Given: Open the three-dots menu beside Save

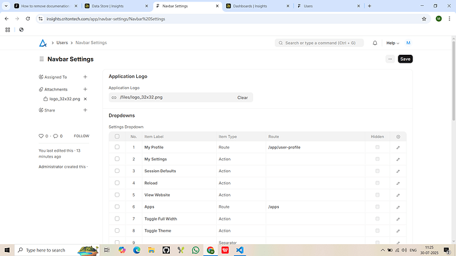Looking at the screenshot, I should click(390, 59).
